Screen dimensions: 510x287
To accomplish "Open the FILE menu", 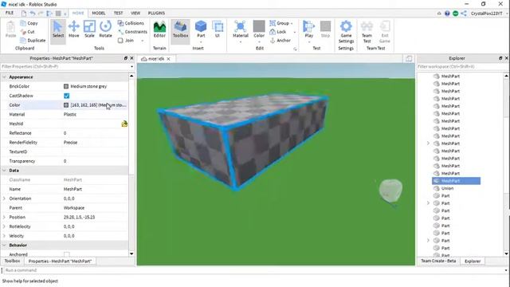I will coord(10,13).
